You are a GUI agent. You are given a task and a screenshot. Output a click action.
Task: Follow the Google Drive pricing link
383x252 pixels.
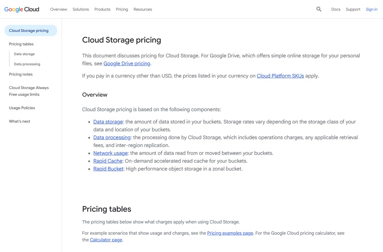tap(127, 63)
